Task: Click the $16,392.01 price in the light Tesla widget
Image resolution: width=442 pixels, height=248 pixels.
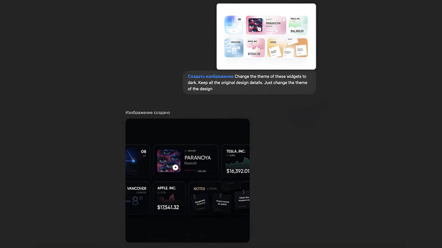Action: tap(297, 31)
